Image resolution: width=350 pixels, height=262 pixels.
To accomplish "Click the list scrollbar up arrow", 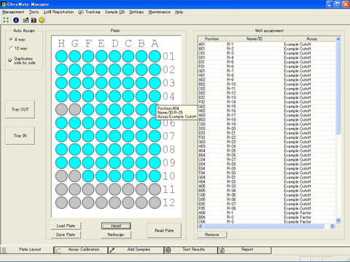I will click(338, 39).
